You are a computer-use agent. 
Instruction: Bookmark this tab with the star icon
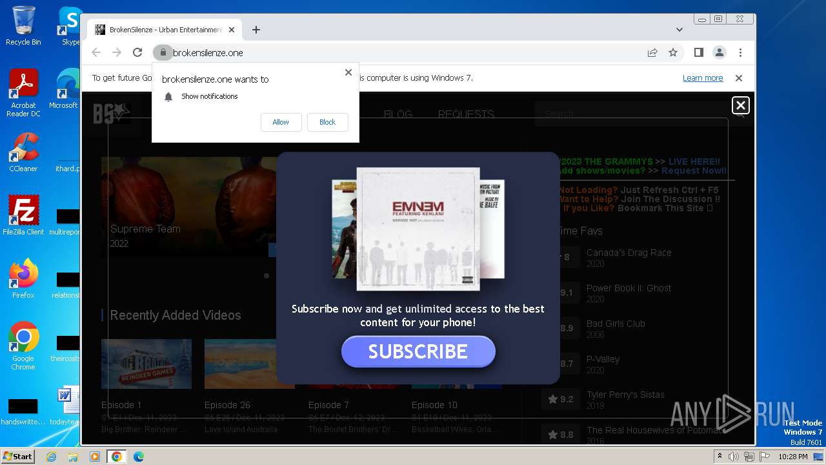673,53
